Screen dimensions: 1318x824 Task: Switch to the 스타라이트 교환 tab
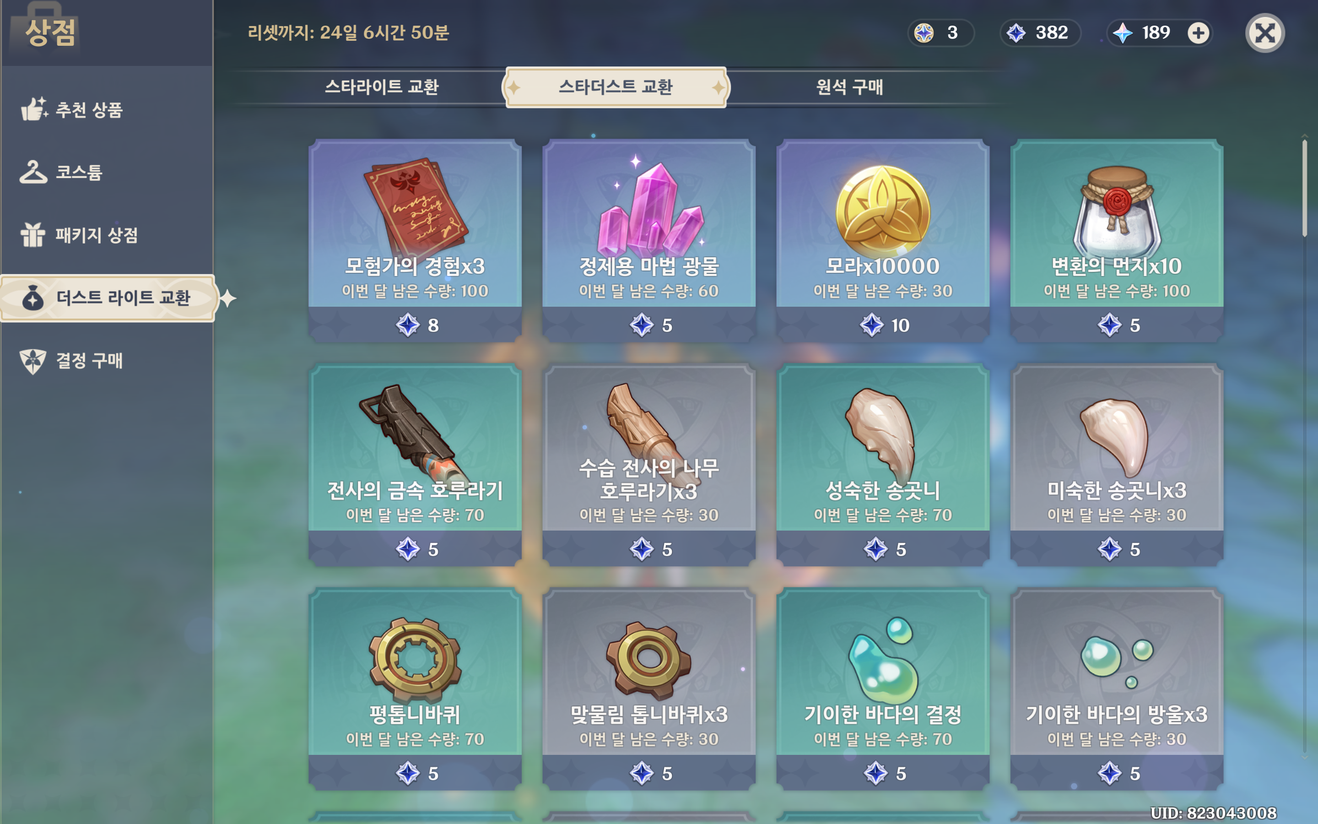(x=381, y=87)
